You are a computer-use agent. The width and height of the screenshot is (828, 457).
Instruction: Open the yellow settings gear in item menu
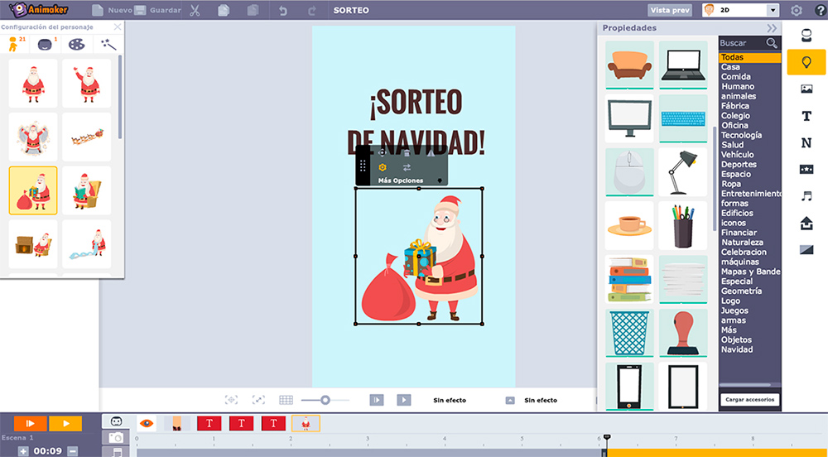[x=383, y=167]
